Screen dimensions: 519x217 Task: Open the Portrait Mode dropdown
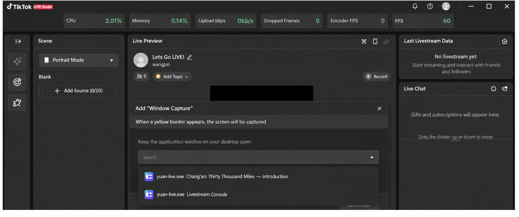(x=79, y=60)
